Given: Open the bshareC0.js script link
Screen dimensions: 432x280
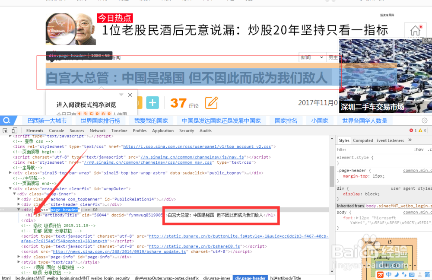Looking at the screenshot, I should (194, 246).
